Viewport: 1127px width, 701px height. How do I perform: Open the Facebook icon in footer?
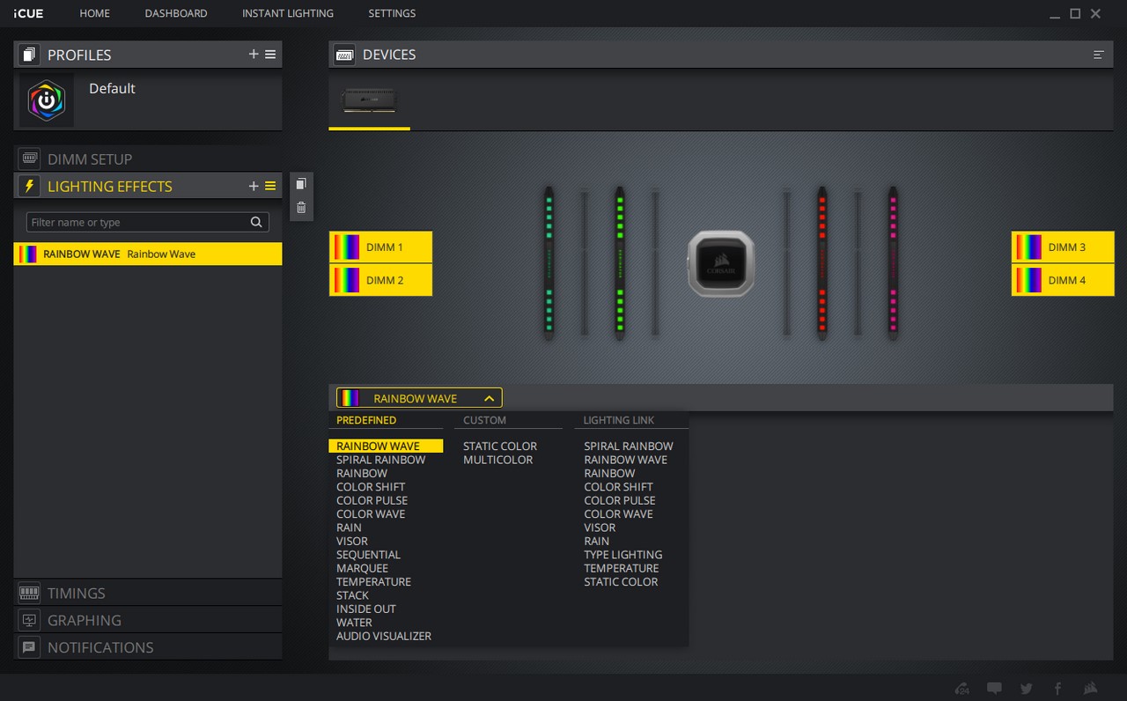pos(1057,689)
